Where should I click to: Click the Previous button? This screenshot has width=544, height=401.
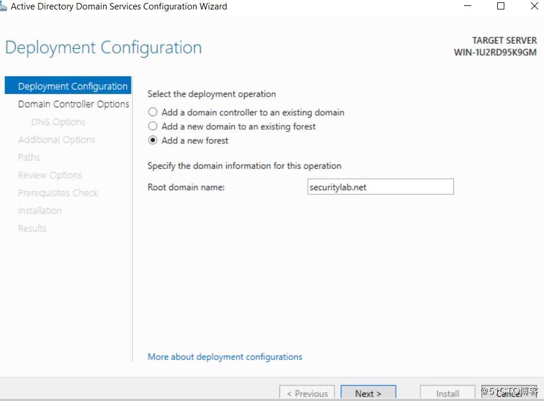coord(307,393)
